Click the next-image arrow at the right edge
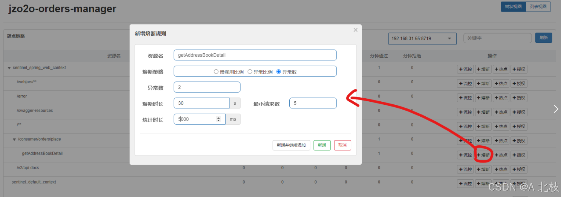The image size is (561, 197). coord(556,109)
